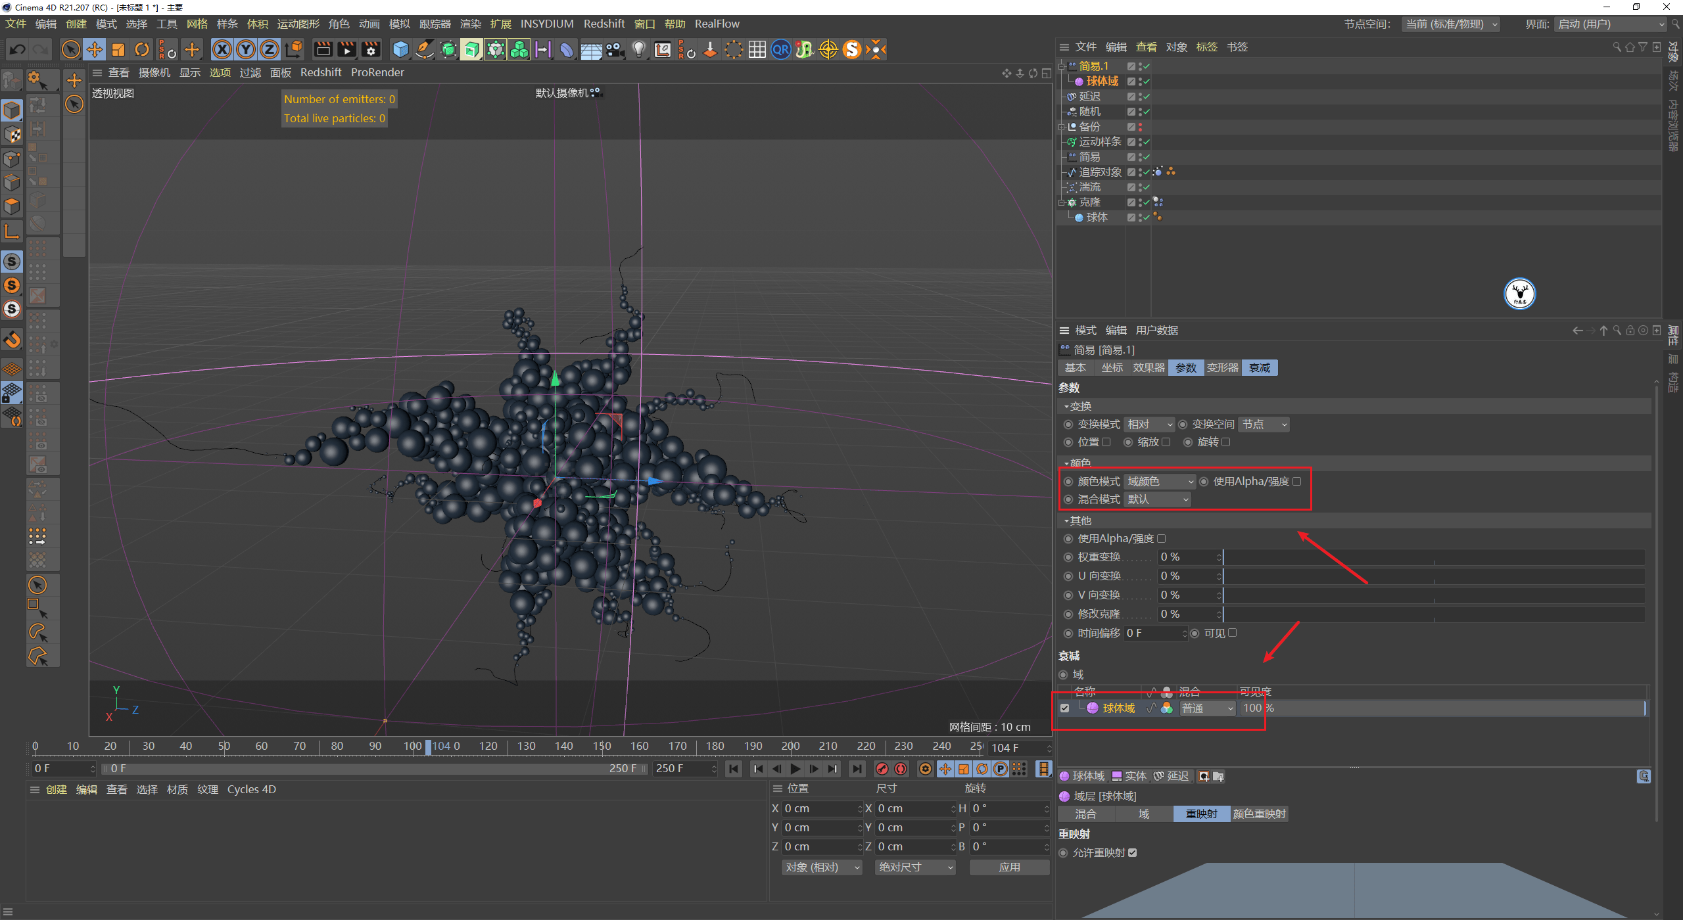Select the Move tool in the toolbar
Image resolution: width=1683 pixels, height=920 pixels.
[95, 49]
